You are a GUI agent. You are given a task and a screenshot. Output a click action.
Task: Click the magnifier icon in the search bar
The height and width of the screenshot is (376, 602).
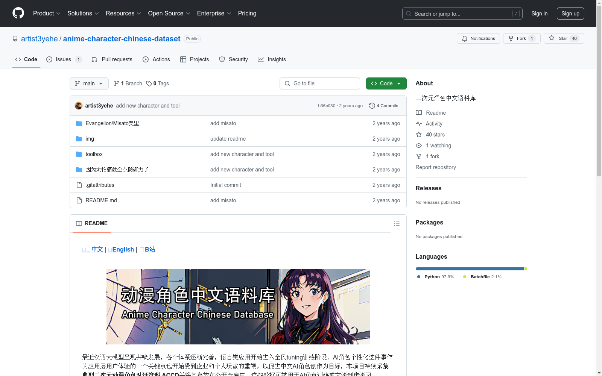coord(409,14)
